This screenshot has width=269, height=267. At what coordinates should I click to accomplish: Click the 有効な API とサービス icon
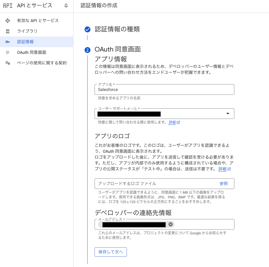pyautogui.click(x=8, y=21)
